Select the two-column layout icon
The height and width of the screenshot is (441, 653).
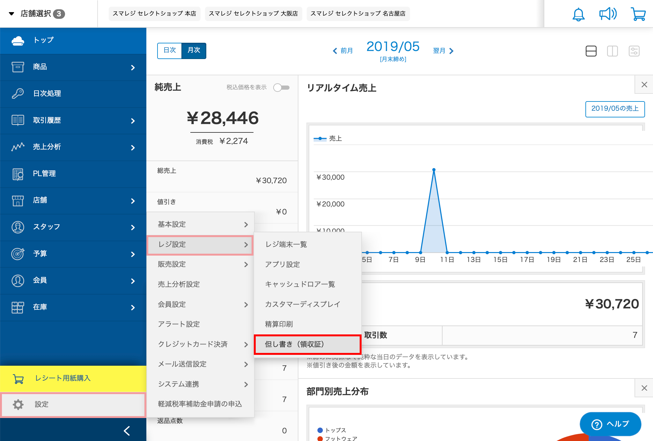613,51
